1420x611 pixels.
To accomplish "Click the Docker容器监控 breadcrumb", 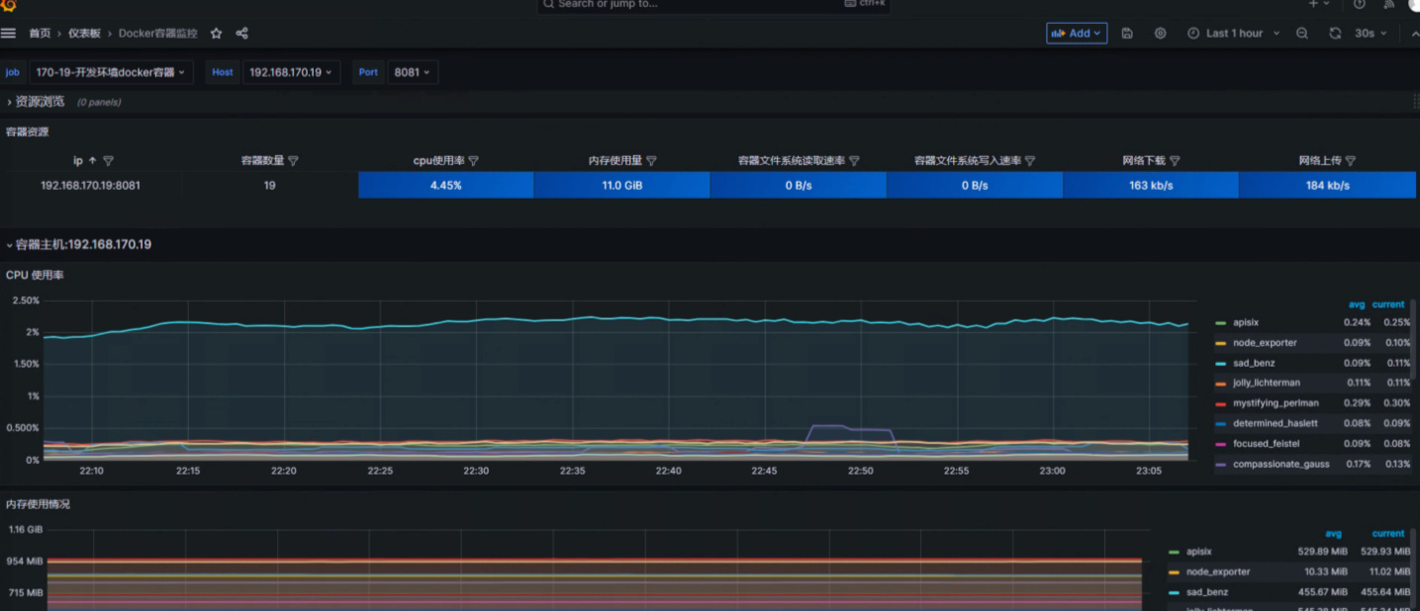I will [x=158, y=34].
